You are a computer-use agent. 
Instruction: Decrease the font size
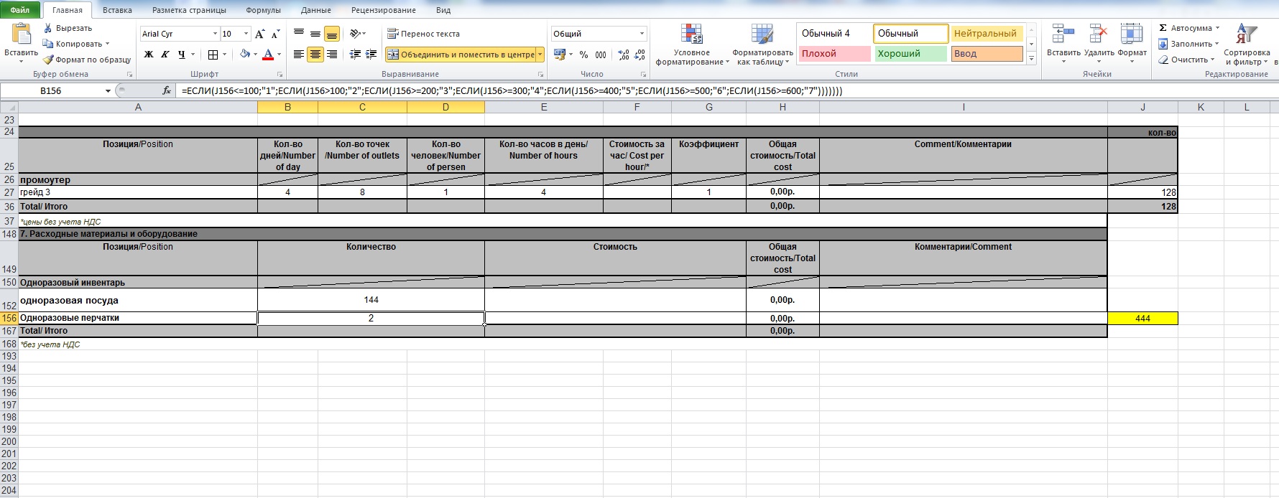(x=275, y=34)
